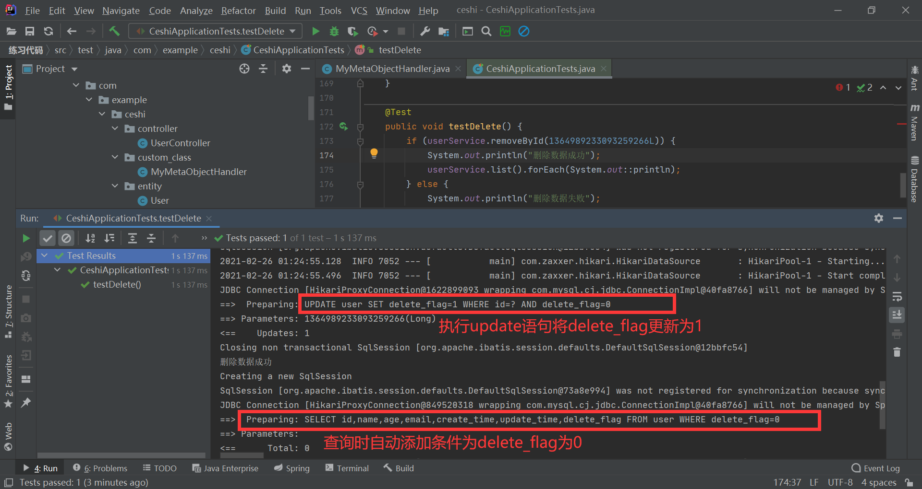Screen dimensions: 922x489
Task: Open Project Structure icon in toolbar
Action: pyautogui.click(x=444, y=31)
